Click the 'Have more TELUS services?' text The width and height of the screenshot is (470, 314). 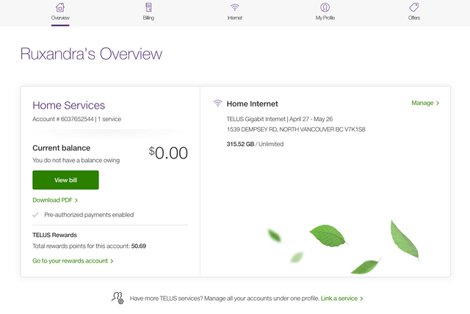point(167,299)
